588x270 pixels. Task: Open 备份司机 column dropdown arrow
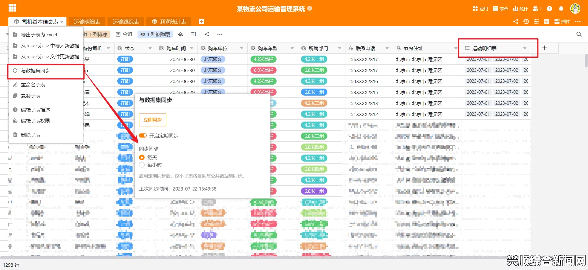pyautogui.click(x=108, y=48)
